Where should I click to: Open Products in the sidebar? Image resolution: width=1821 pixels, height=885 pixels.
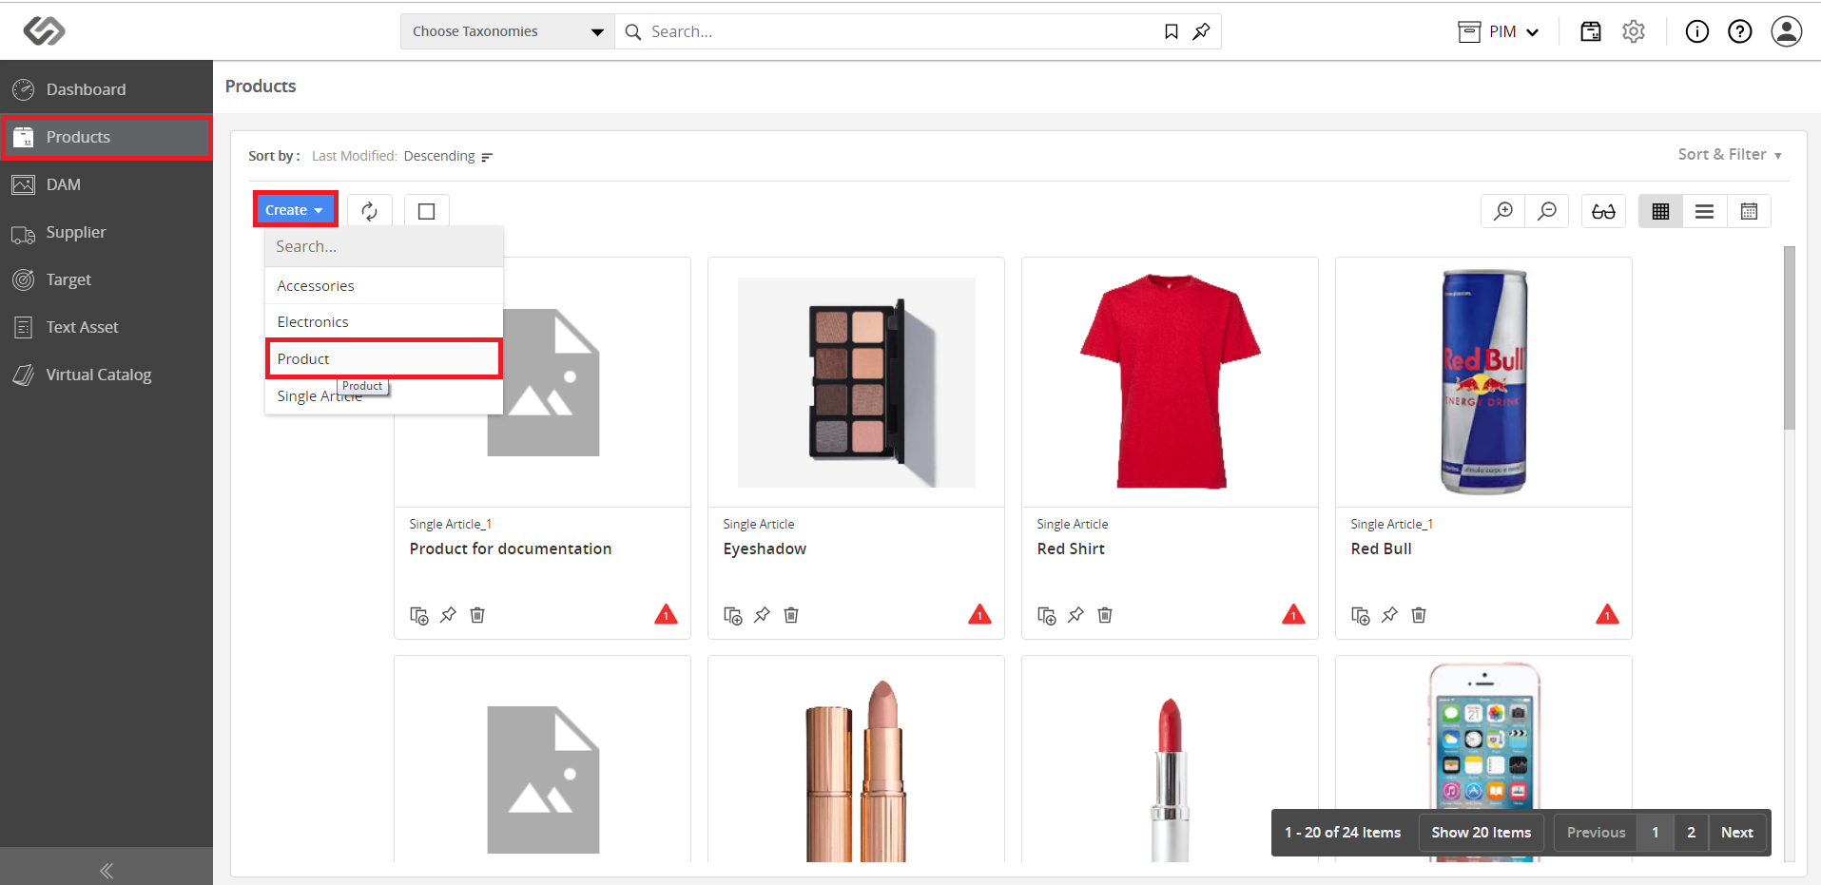coord(107,137)
